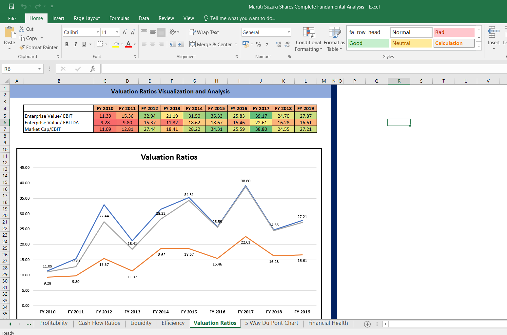Activate the Format Painter
This screenshot has height=335, width=507.
click(x=38, y=48)
